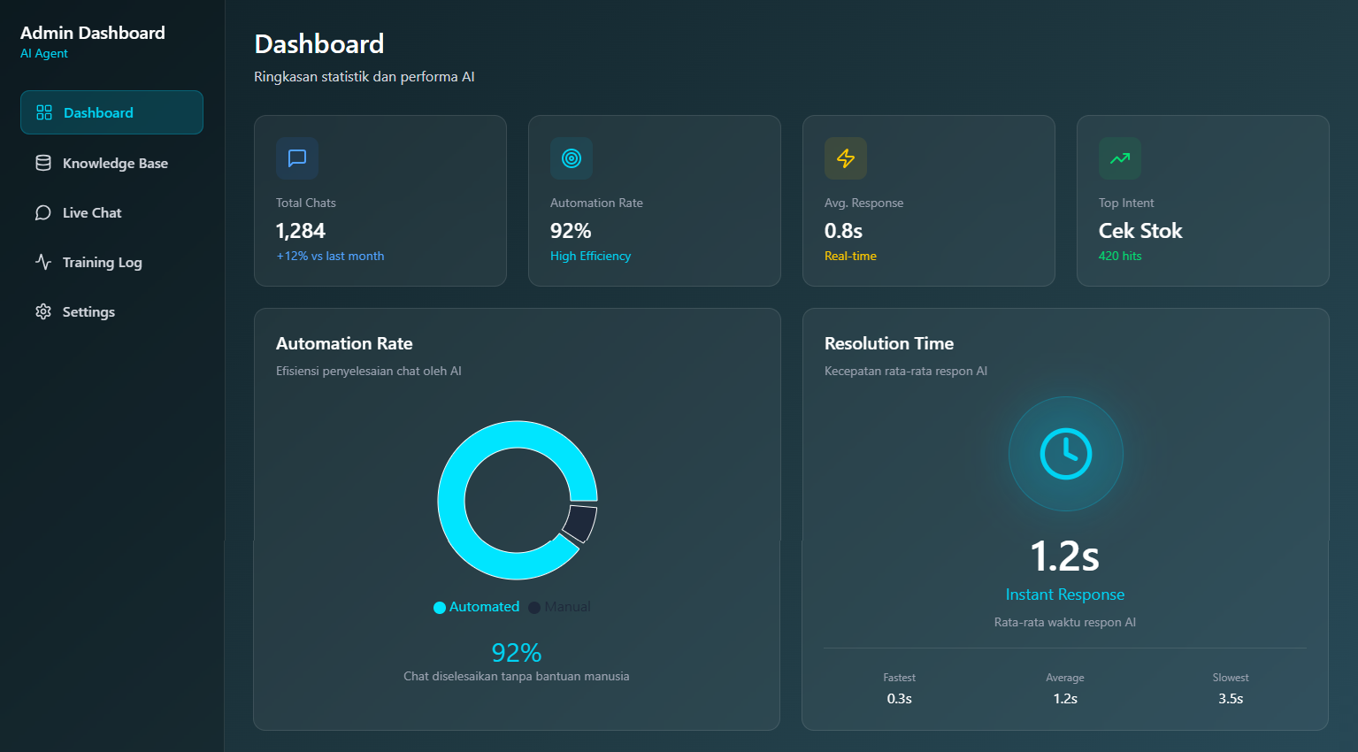Open the Live Chat speech bubble icon
Image resolution: width=1358 pixels, height=752 pixels.
pyautogui.click(x=42, y=212)
